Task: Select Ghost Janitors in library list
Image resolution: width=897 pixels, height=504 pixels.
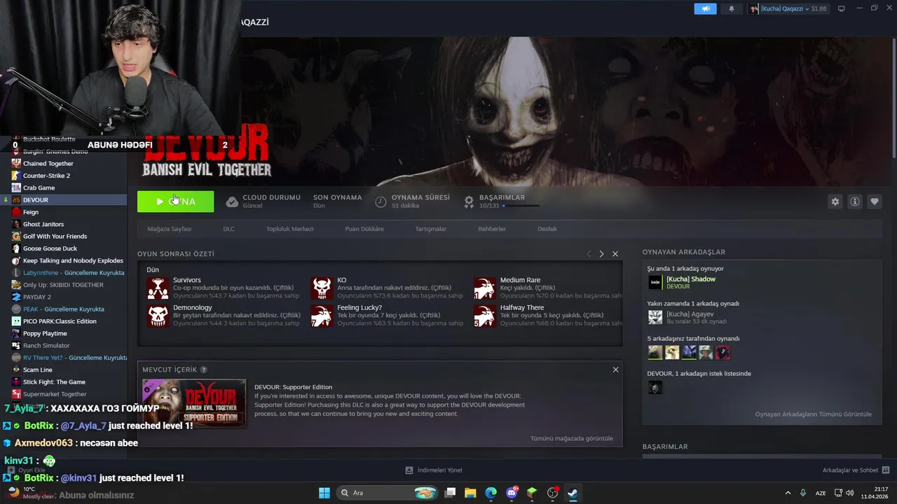Action: [43, 224]
